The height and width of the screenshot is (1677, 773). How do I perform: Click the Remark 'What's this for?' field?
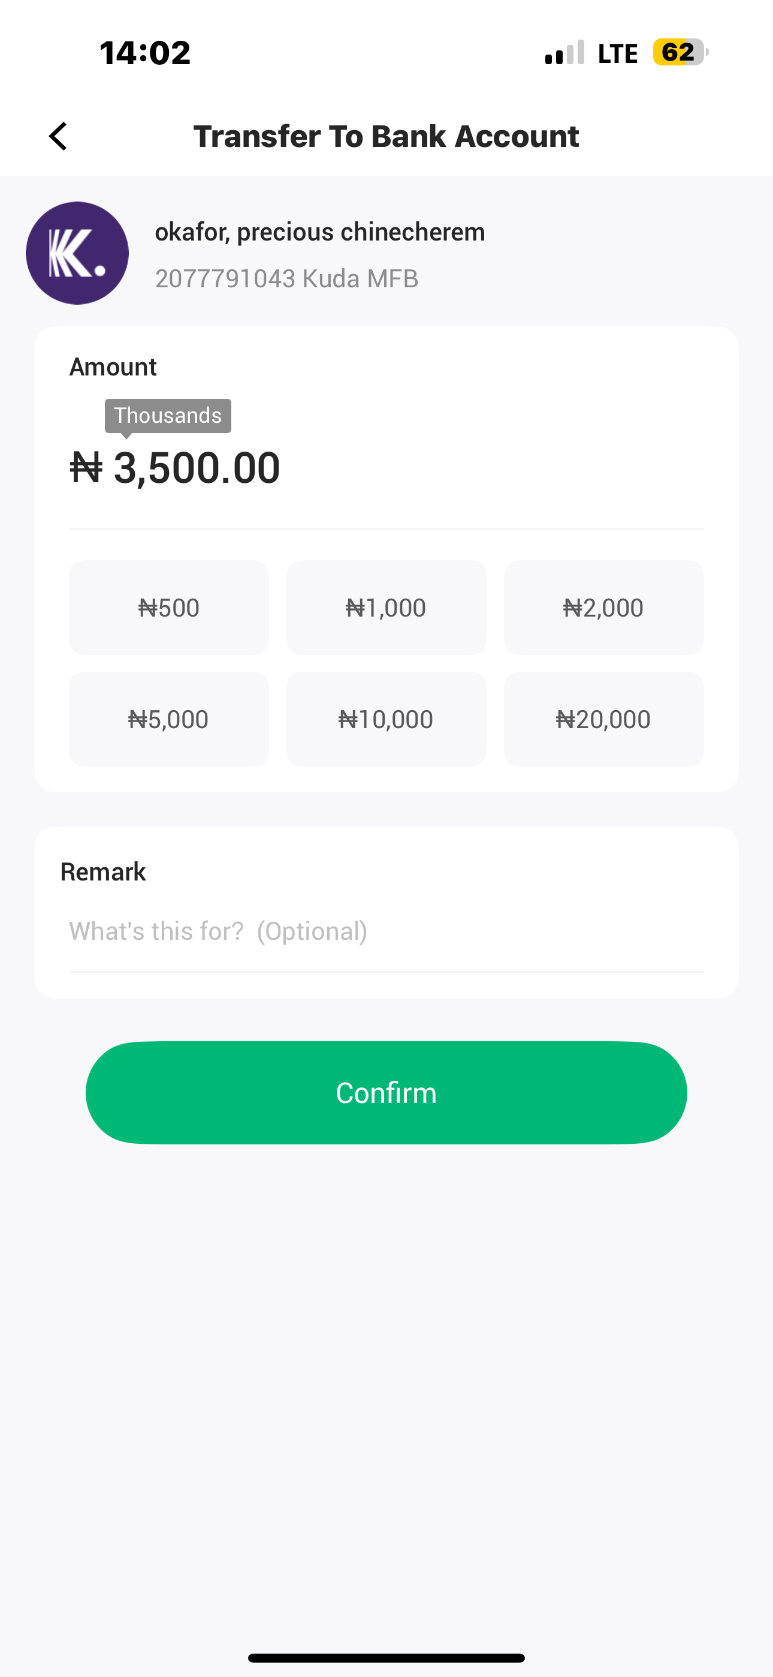coord(386,931)
